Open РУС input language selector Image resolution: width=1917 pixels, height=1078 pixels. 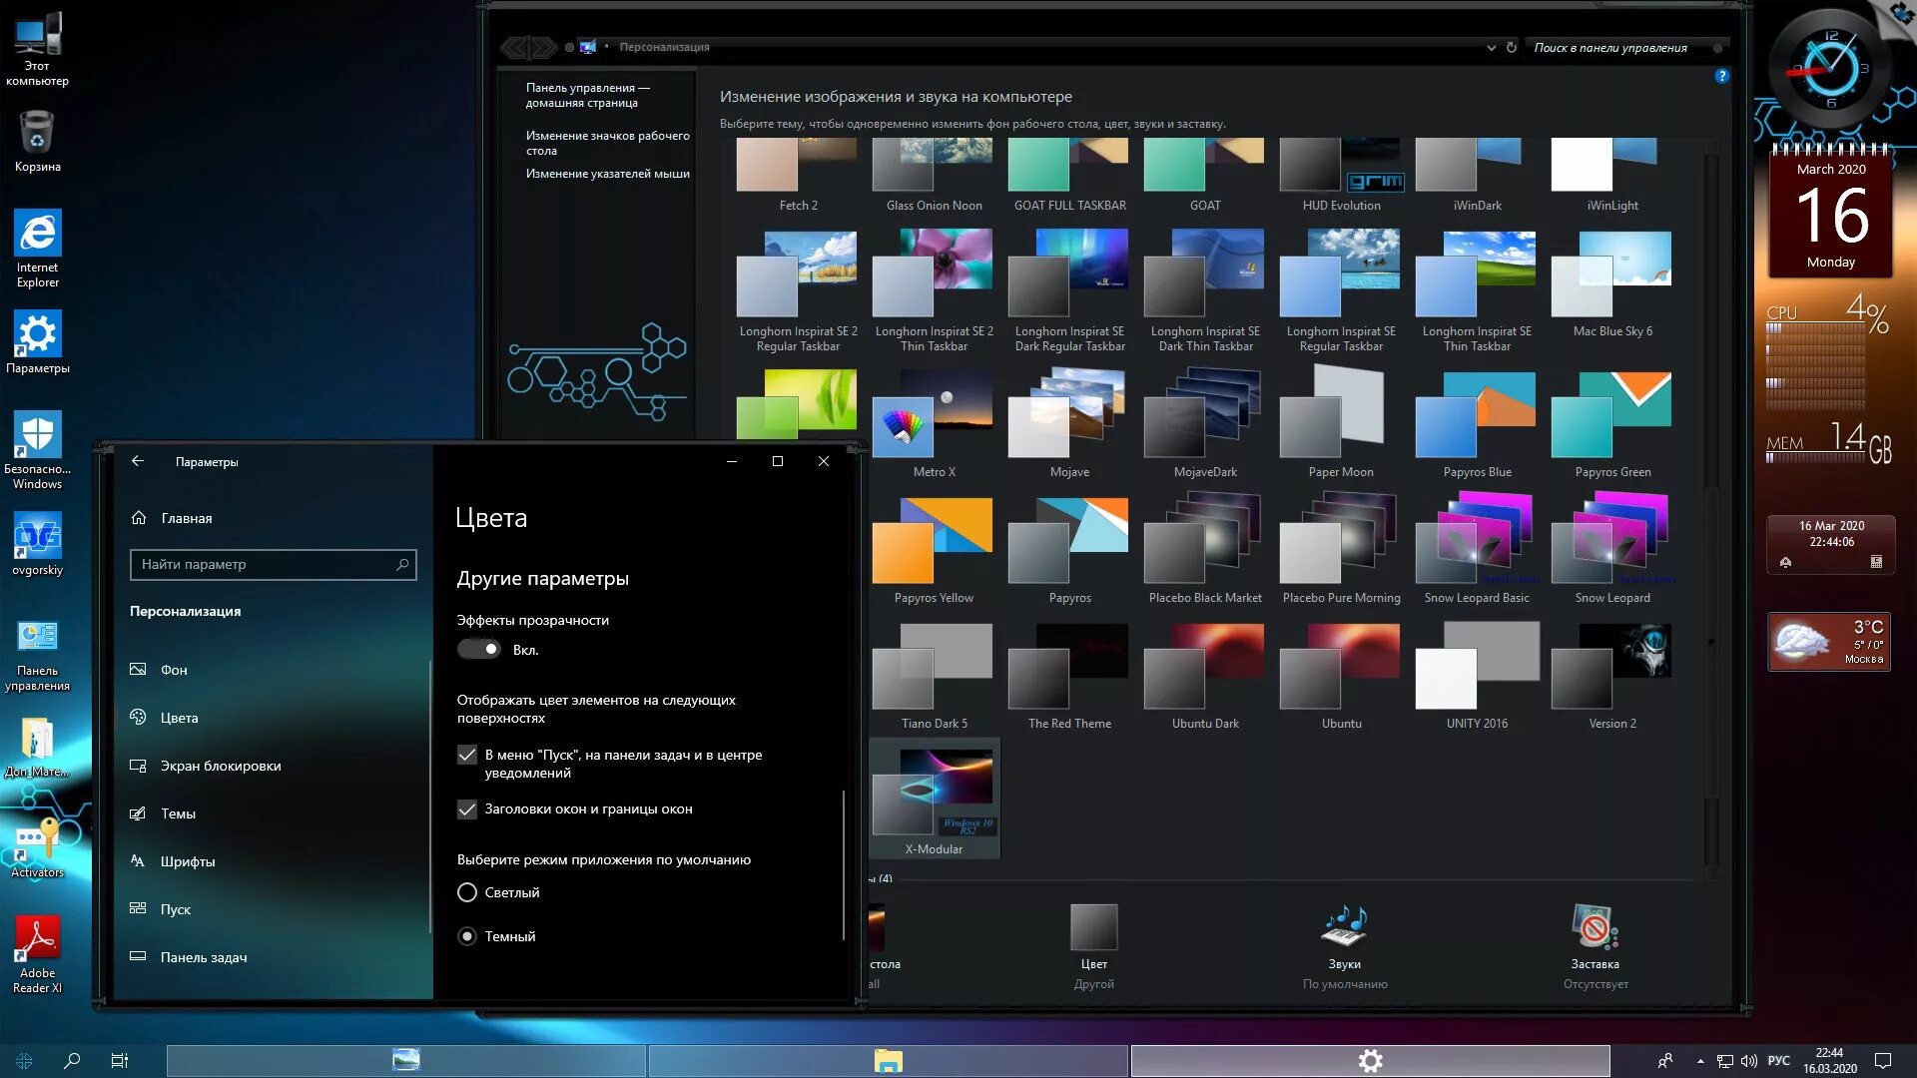pos(1778,1061)
